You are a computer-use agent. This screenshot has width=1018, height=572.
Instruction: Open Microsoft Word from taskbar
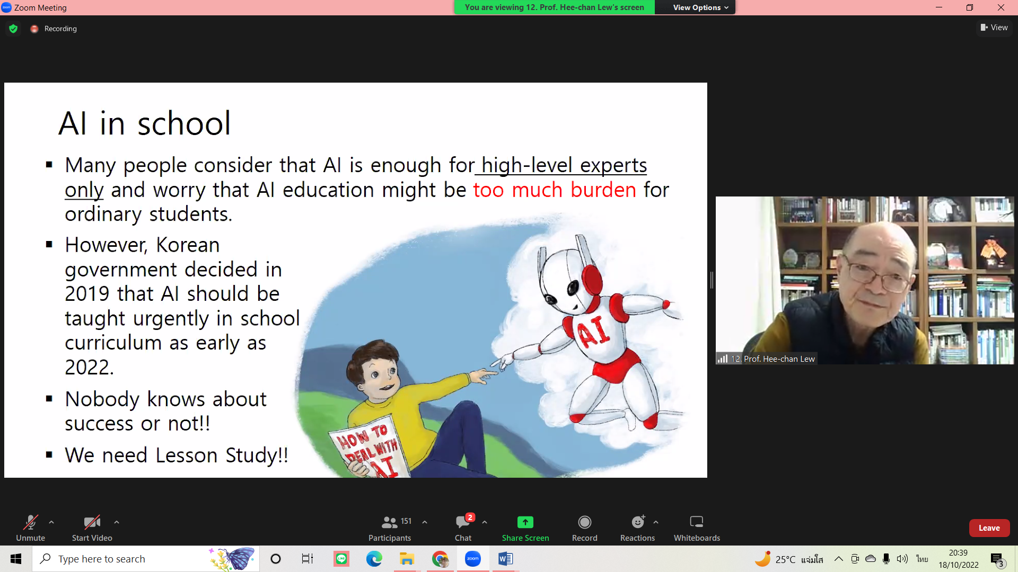click(505, 559)
